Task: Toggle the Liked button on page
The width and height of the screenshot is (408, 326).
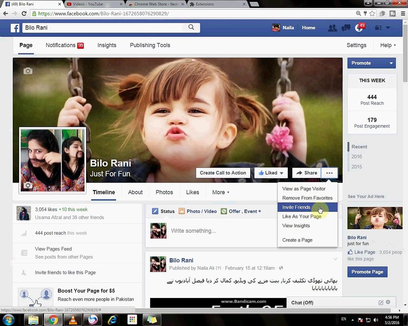Action: click(271, 173)
